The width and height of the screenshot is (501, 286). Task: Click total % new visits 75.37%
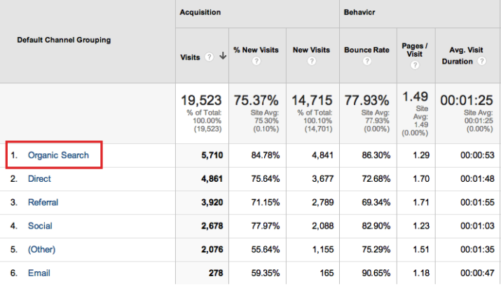pos(256,101)
